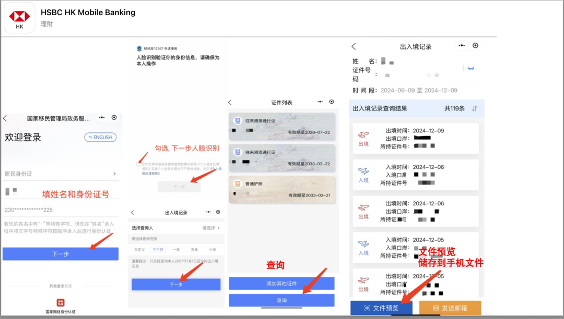Click the 其他登录方式 label
This screenshot has width=564, height=319.
click(61, 286)
